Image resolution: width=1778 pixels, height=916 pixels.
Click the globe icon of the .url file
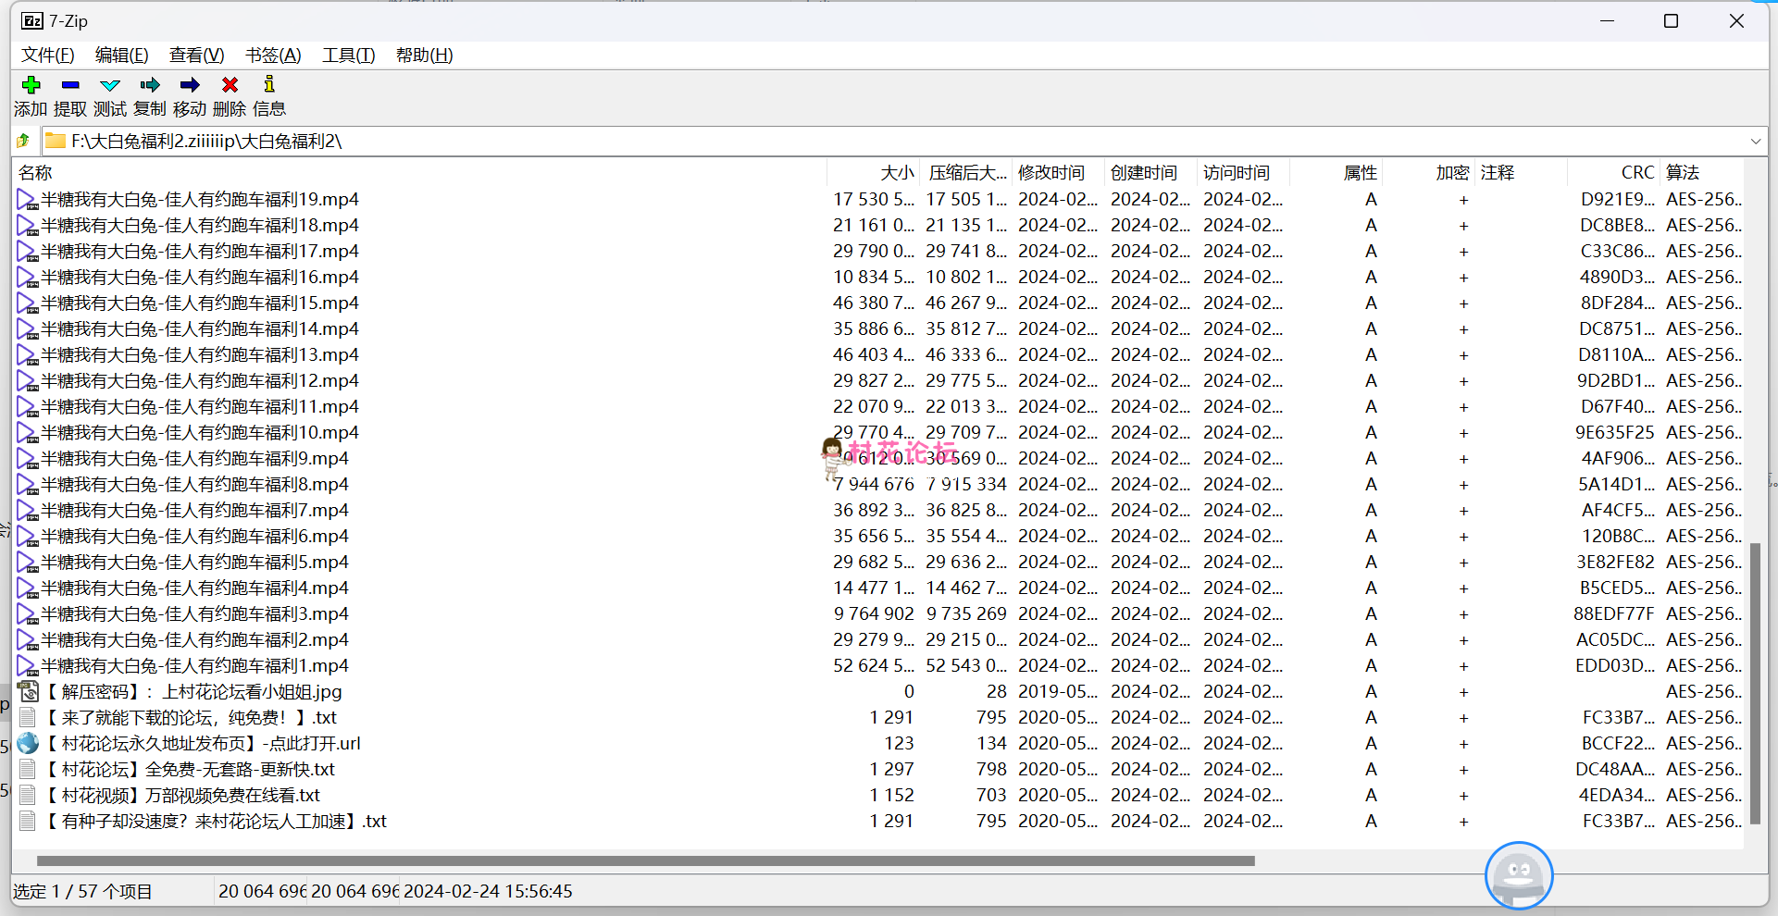pyautogui.click(x=28, y=743)
